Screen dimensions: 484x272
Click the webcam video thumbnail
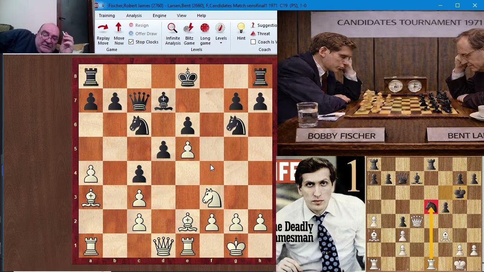coord(47,26)
